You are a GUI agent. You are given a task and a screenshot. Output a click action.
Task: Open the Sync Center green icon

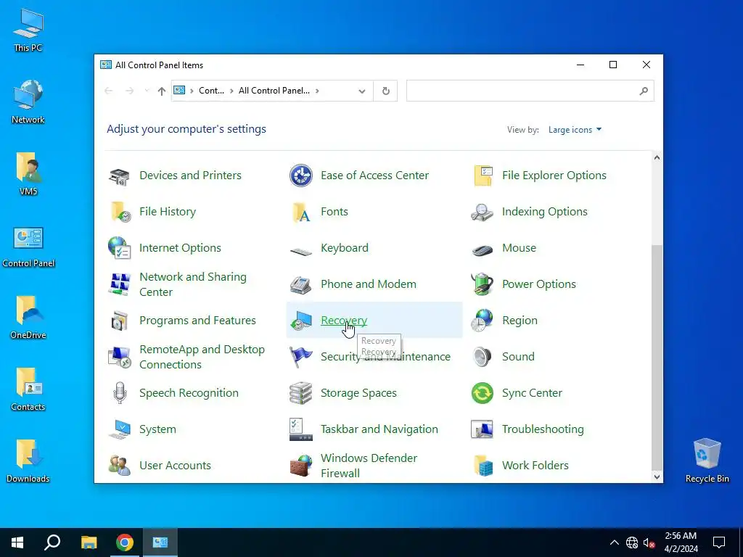(x=483, y=393)
